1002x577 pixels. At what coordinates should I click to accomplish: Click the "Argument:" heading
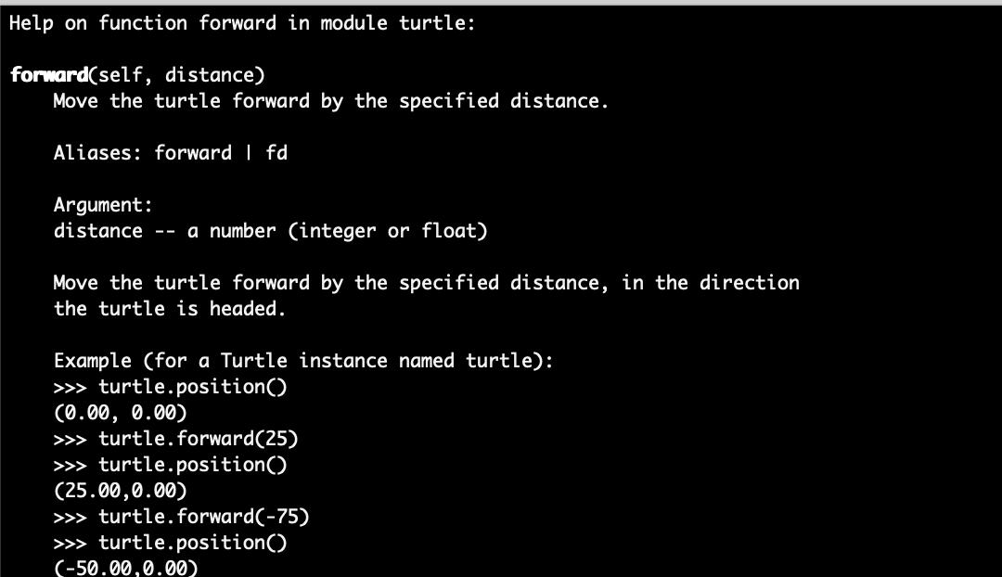tap(102, 205)
